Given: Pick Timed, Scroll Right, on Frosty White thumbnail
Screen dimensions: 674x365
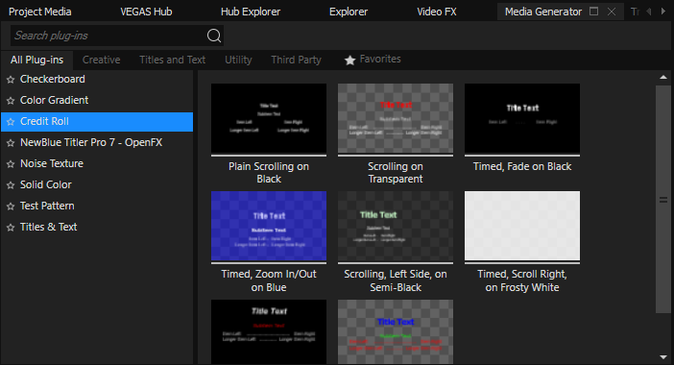Looking at the screenshot, I should pyautogui.click(x=522, y=226).
